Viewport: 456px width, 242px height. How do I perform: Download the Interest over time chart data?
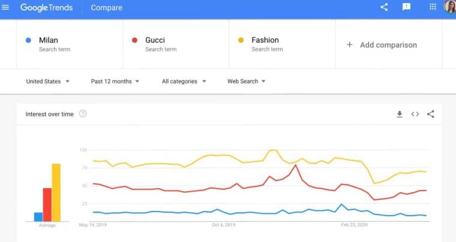[400, 114]
